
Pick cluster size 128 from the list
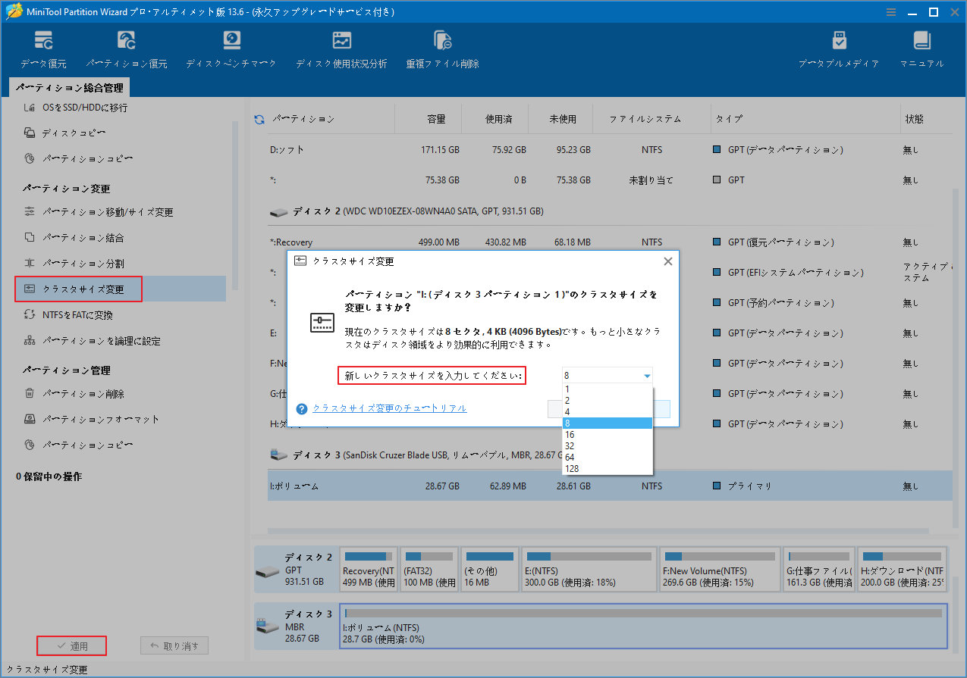pyautogui.click(x=607, y=469)
